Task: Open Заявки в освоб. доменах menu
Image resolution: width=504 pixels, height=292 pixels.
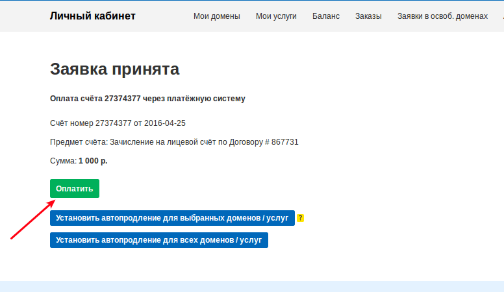Action: pos(442,16)
